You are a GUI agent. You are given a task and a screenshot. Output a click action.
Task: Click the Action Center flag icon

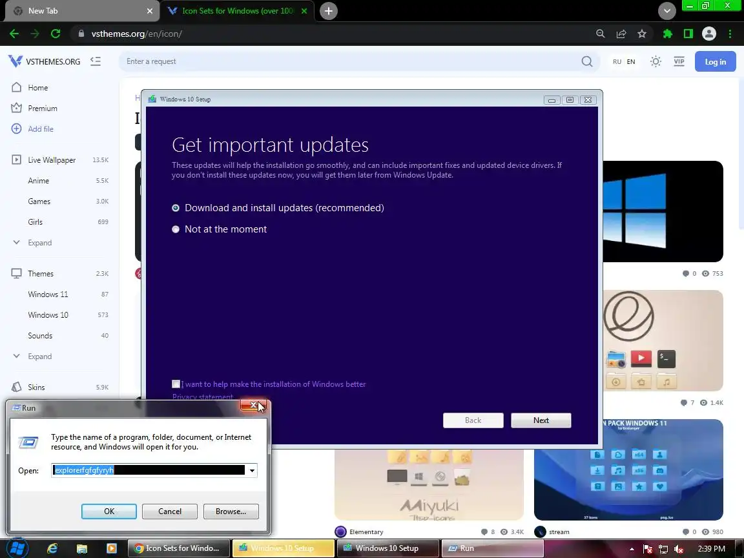point(647,548)
